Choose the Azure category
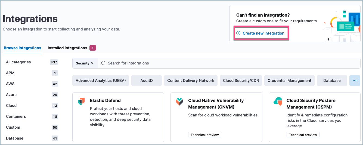The height and width of the screenshot is (145, 363). [11, 95]
